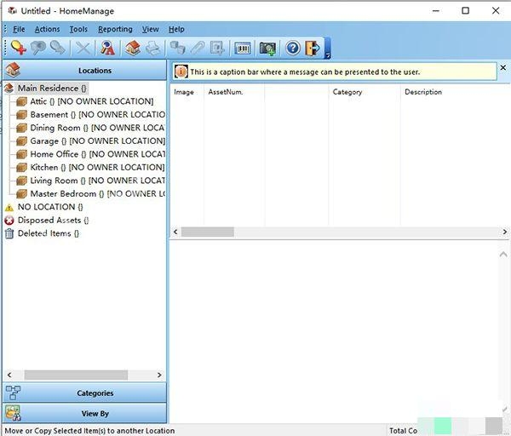The image size is (511, 436).
Task: Click the Add New Item toolbar icon
Action: [19, 48]
